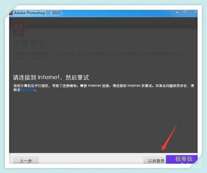The image size is (207, 173).
Task: Click the heading 请连接到 Internet，然后重试
Action: click(51, 77)
